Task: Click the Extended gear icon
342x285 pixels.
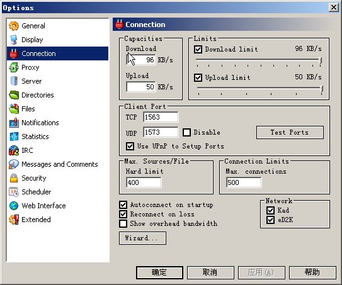Action: pyautogui.click(x=14, y=220)
